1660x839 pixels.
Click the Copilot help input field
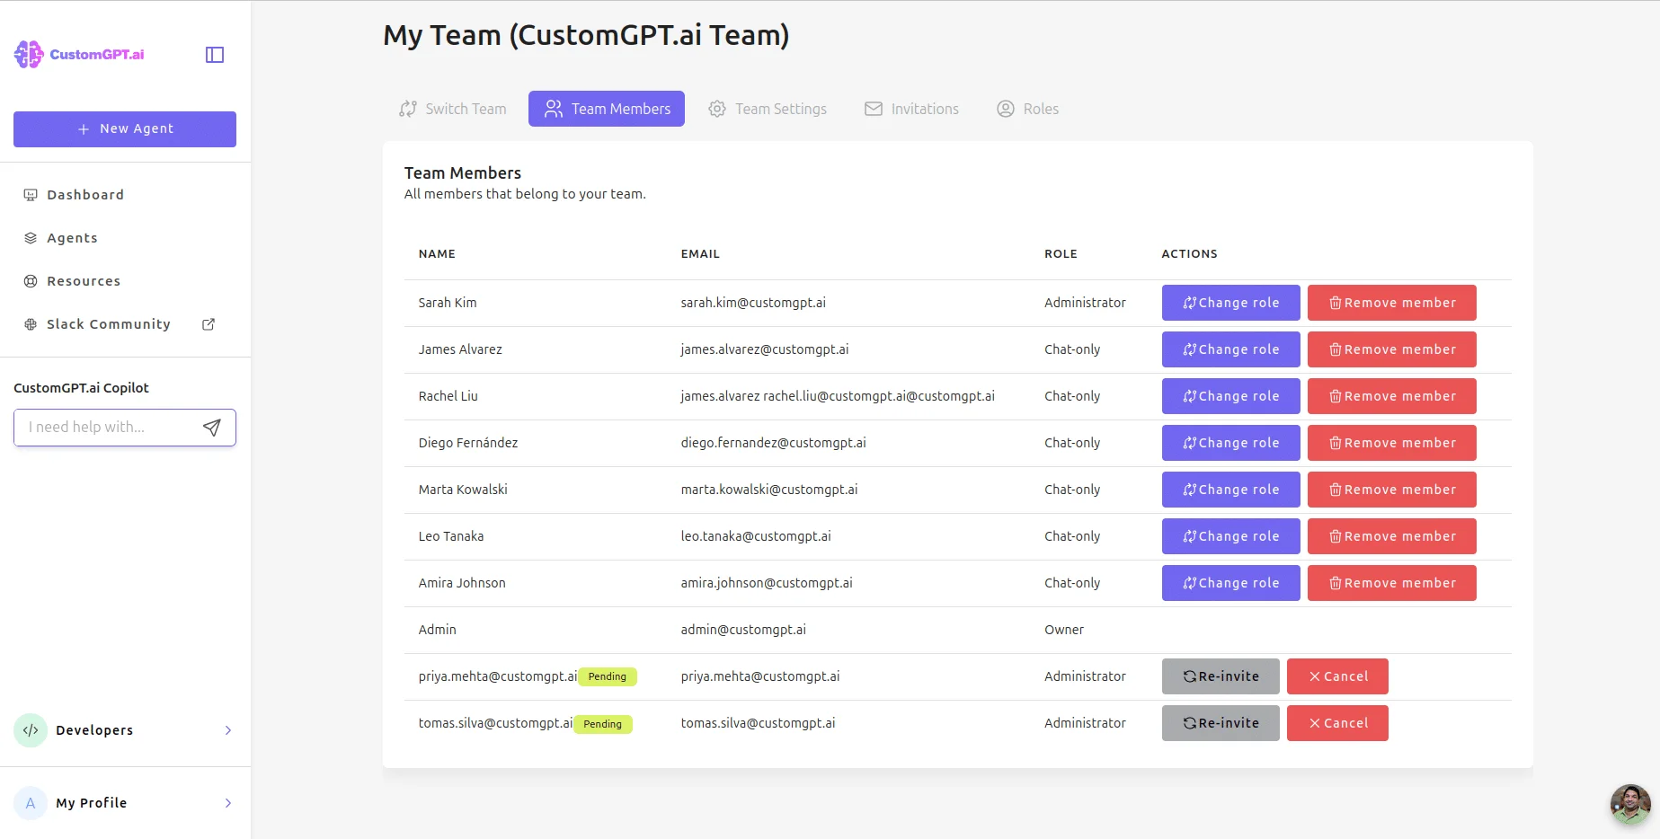coord(125,428)
